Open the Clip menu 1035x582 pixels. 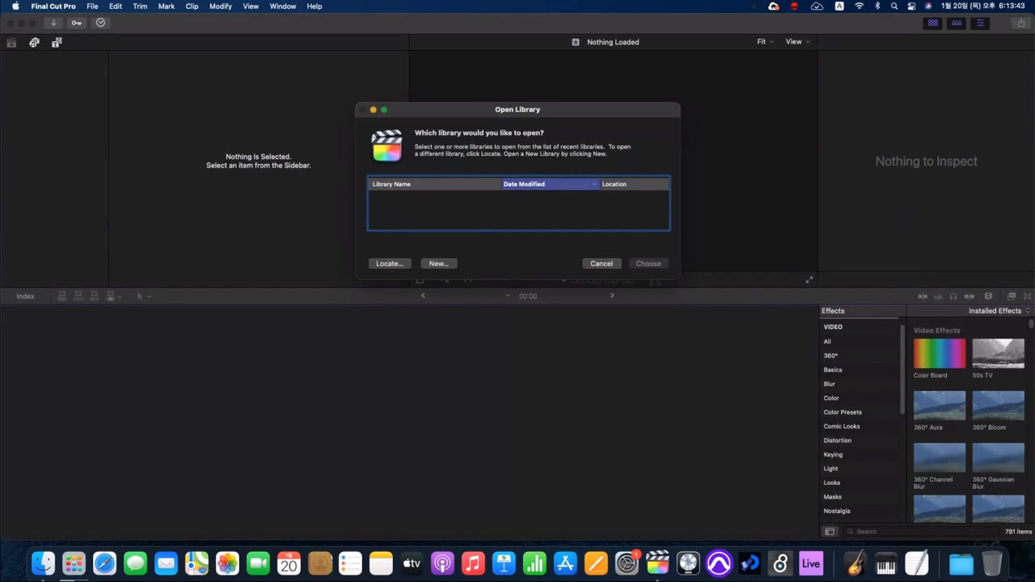pyautogui.click(x=192, y=6)
